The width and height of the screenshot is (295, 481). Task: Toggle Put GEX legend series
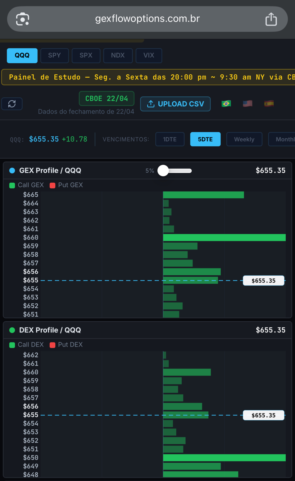[x=66, y=185]
